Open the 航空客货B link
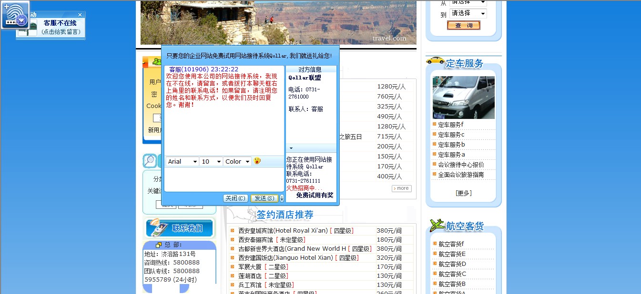Image resolution: width=641 pixels, height=294 pixels. (452, 284)
